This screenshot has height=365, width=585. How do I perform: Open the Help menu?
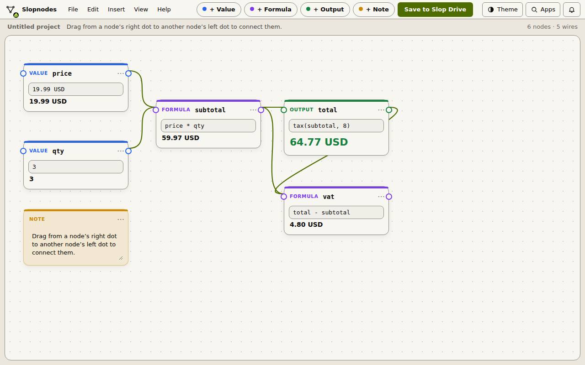pyautogui.click(x=164, y=9)
